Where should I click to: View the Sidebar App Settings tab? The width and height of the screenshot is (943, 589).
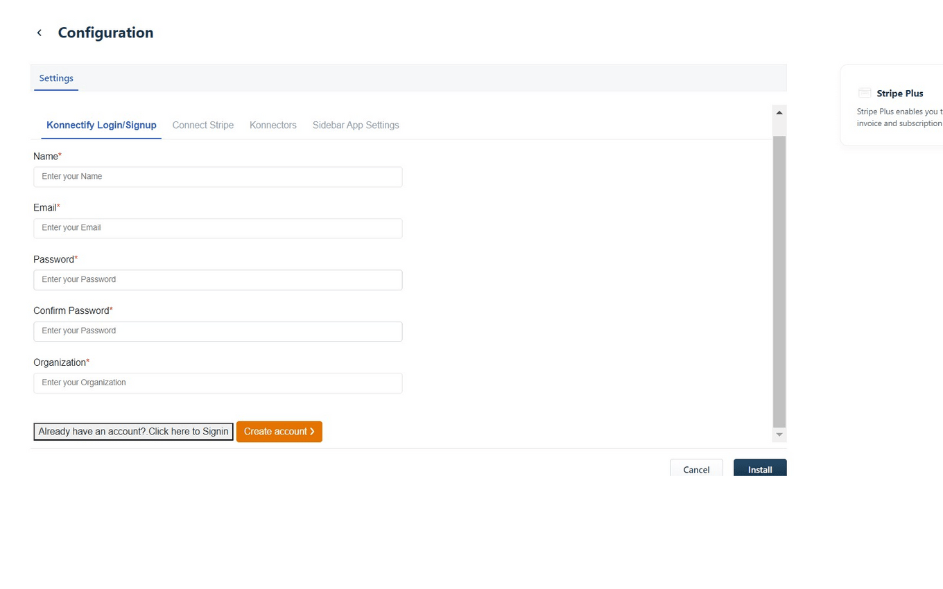(356, 125)
